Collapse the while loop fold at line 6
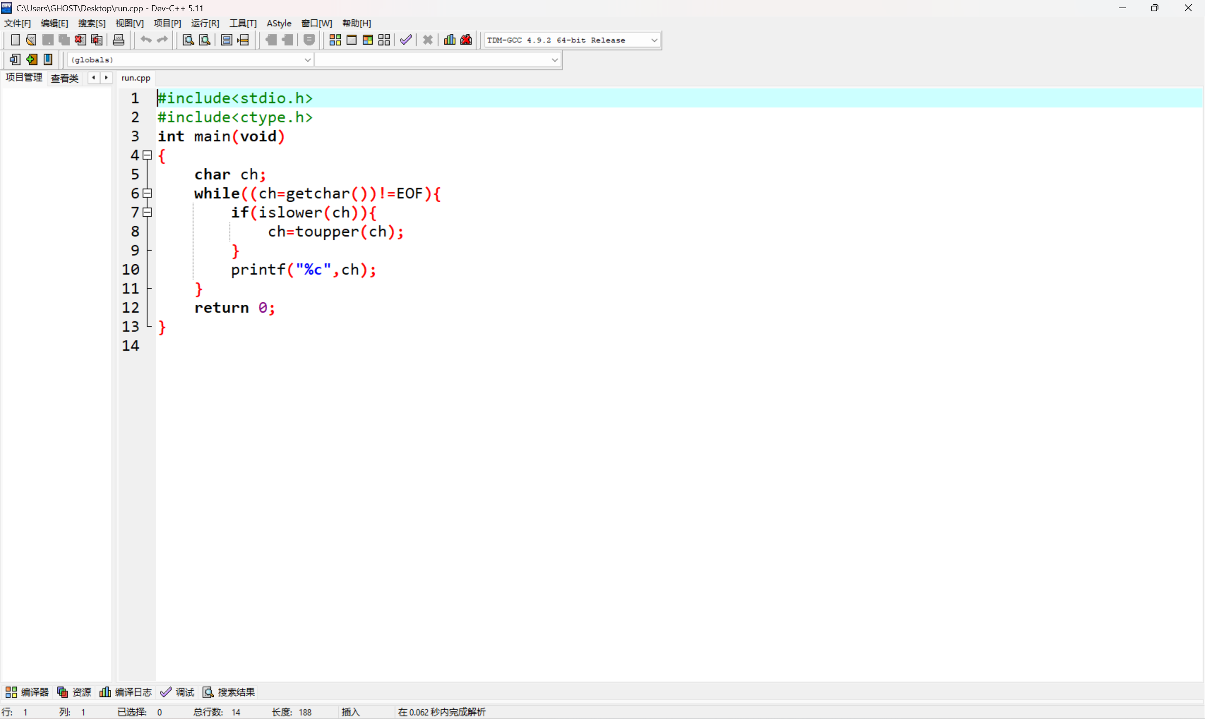 [147, 193]
